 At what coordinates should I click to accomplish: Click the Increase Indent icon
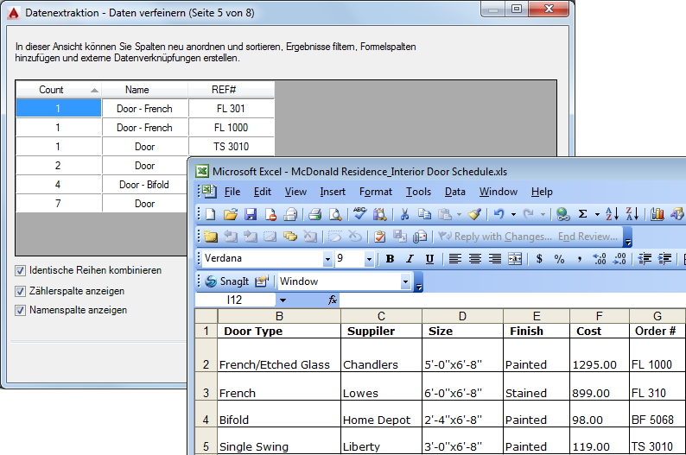[664, 259]
